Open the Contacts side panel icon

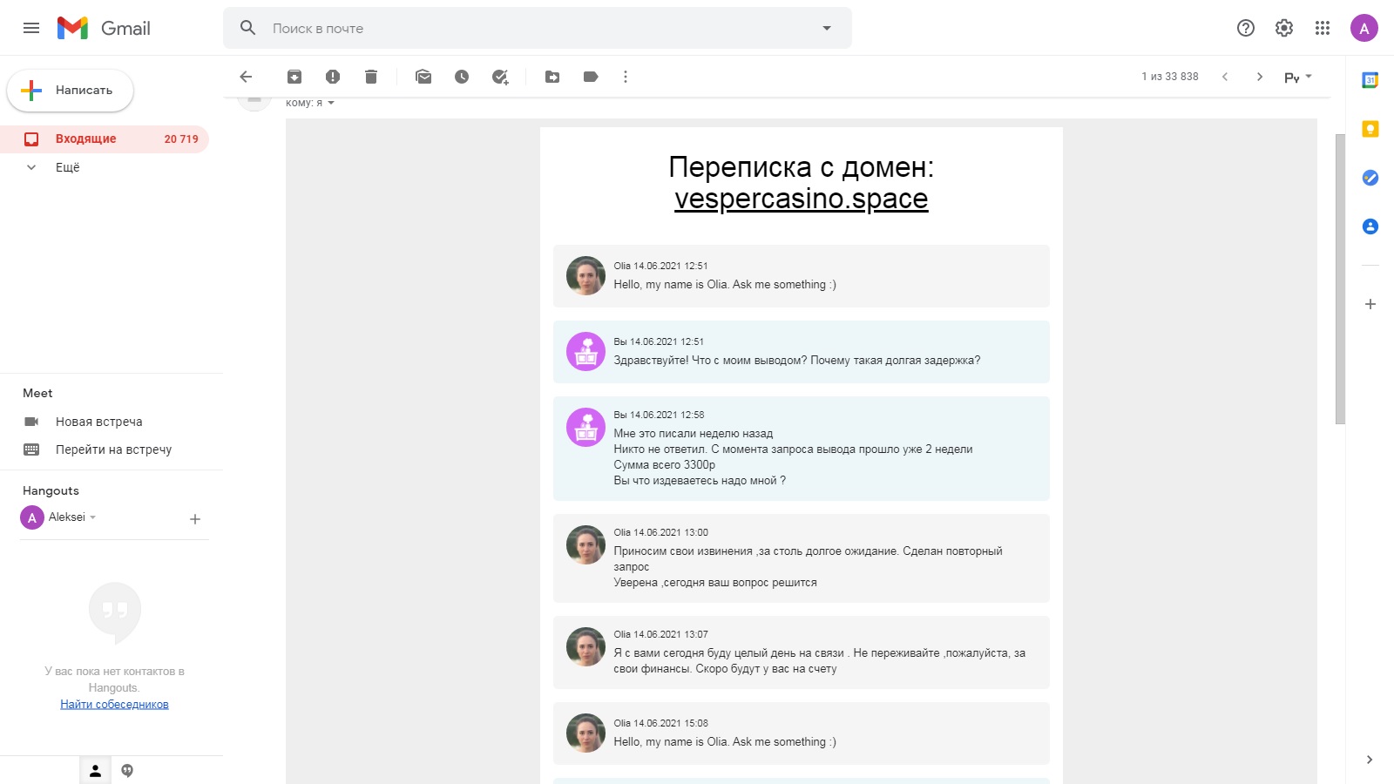point(1370,226)
